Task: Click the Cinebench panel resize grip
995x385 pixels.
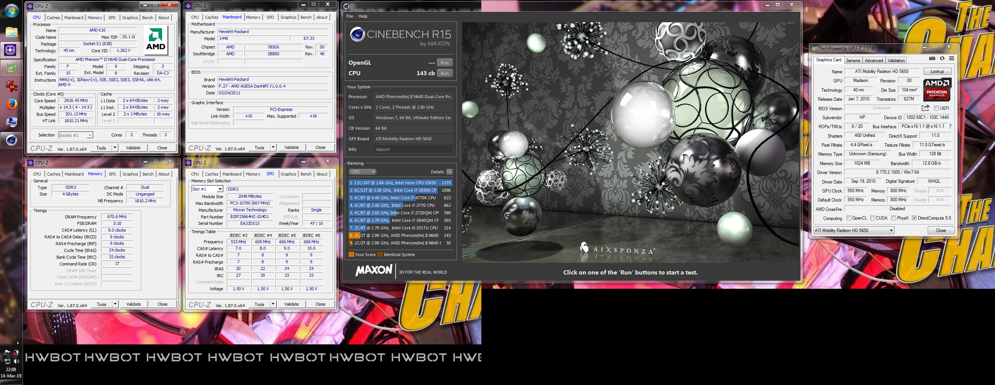Action: point(460,150)
